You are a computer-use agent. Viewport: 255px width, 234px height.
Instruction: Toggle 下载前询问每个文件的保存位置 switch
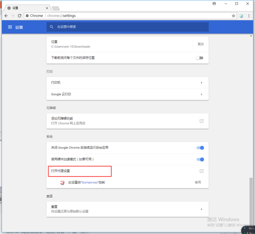(x=200, y=58)
